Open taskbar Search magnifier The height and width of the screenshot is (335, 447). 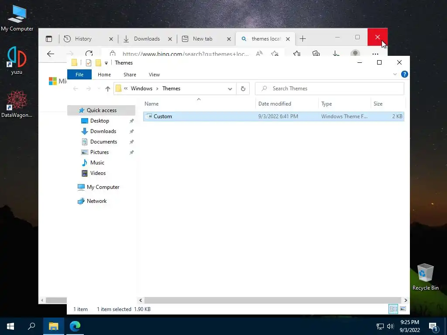pyautogui.click(x=31, y=326)
